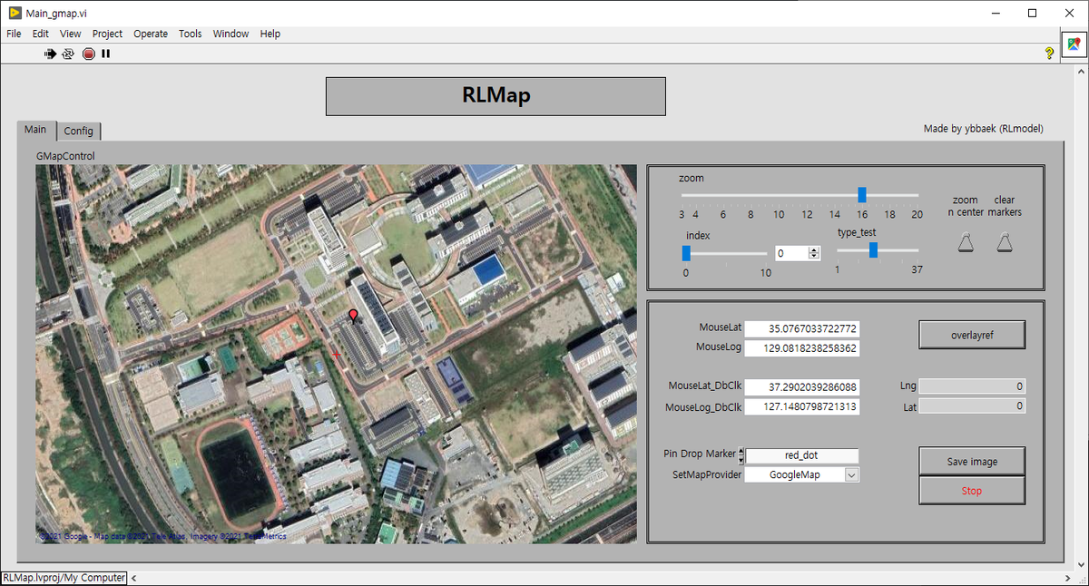The height and width of the screenshot is (586, 1089).
Task: Open Context Help via the yellow question mark
Action: pos(1049,54)
